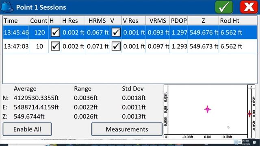Click the count value 10
The width and height of the screenshot is (260, 146).
[39, 46]
